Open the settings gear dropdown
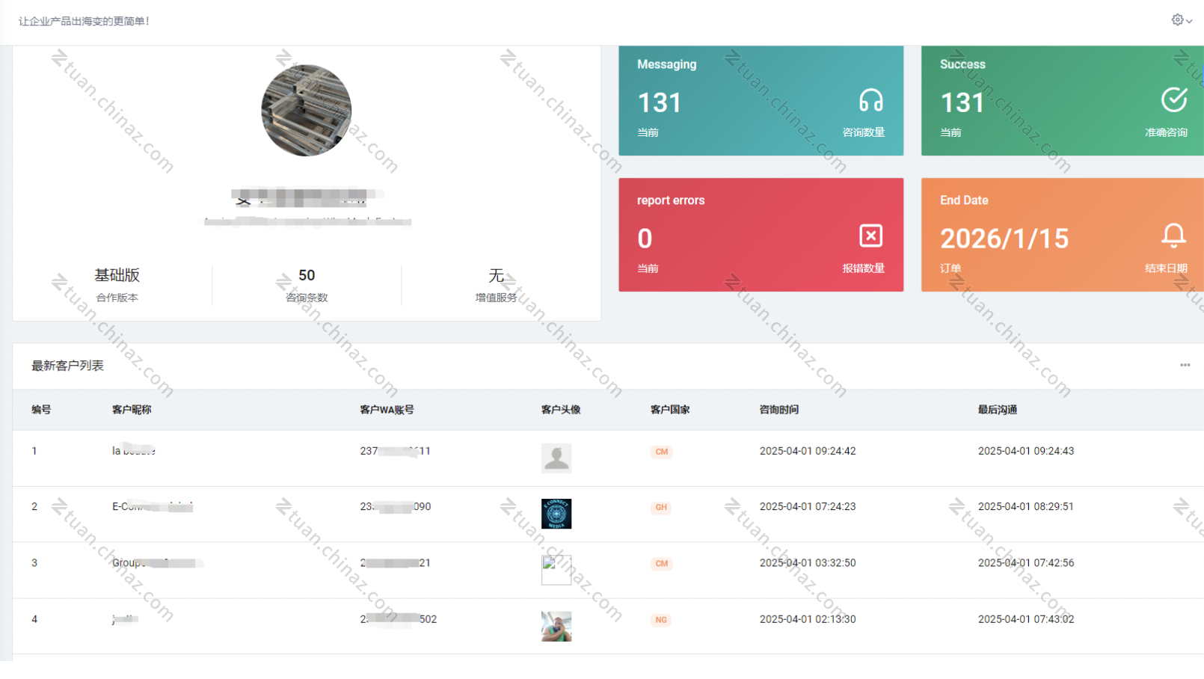 coord(1182,20)
